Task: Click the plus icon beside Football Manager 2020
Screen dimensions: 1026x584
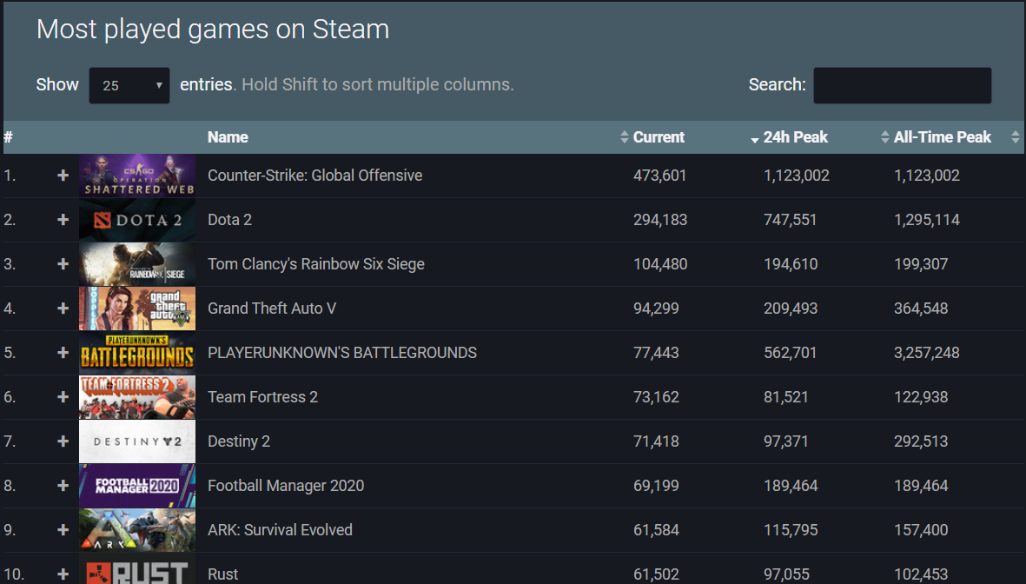Action: click(x=63, y=486)
